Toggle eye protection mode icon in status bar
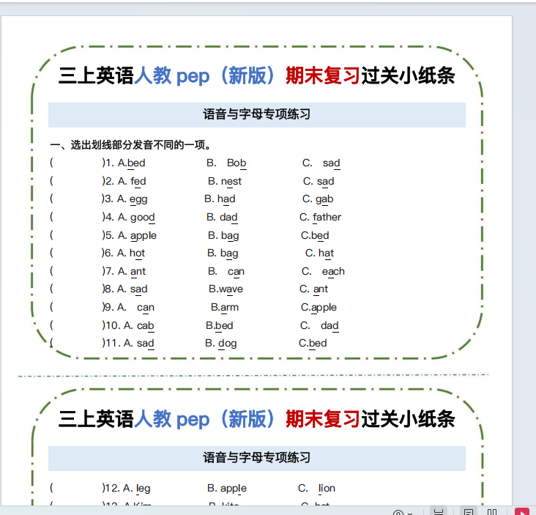The image size is (536, 515). (398, 512)
